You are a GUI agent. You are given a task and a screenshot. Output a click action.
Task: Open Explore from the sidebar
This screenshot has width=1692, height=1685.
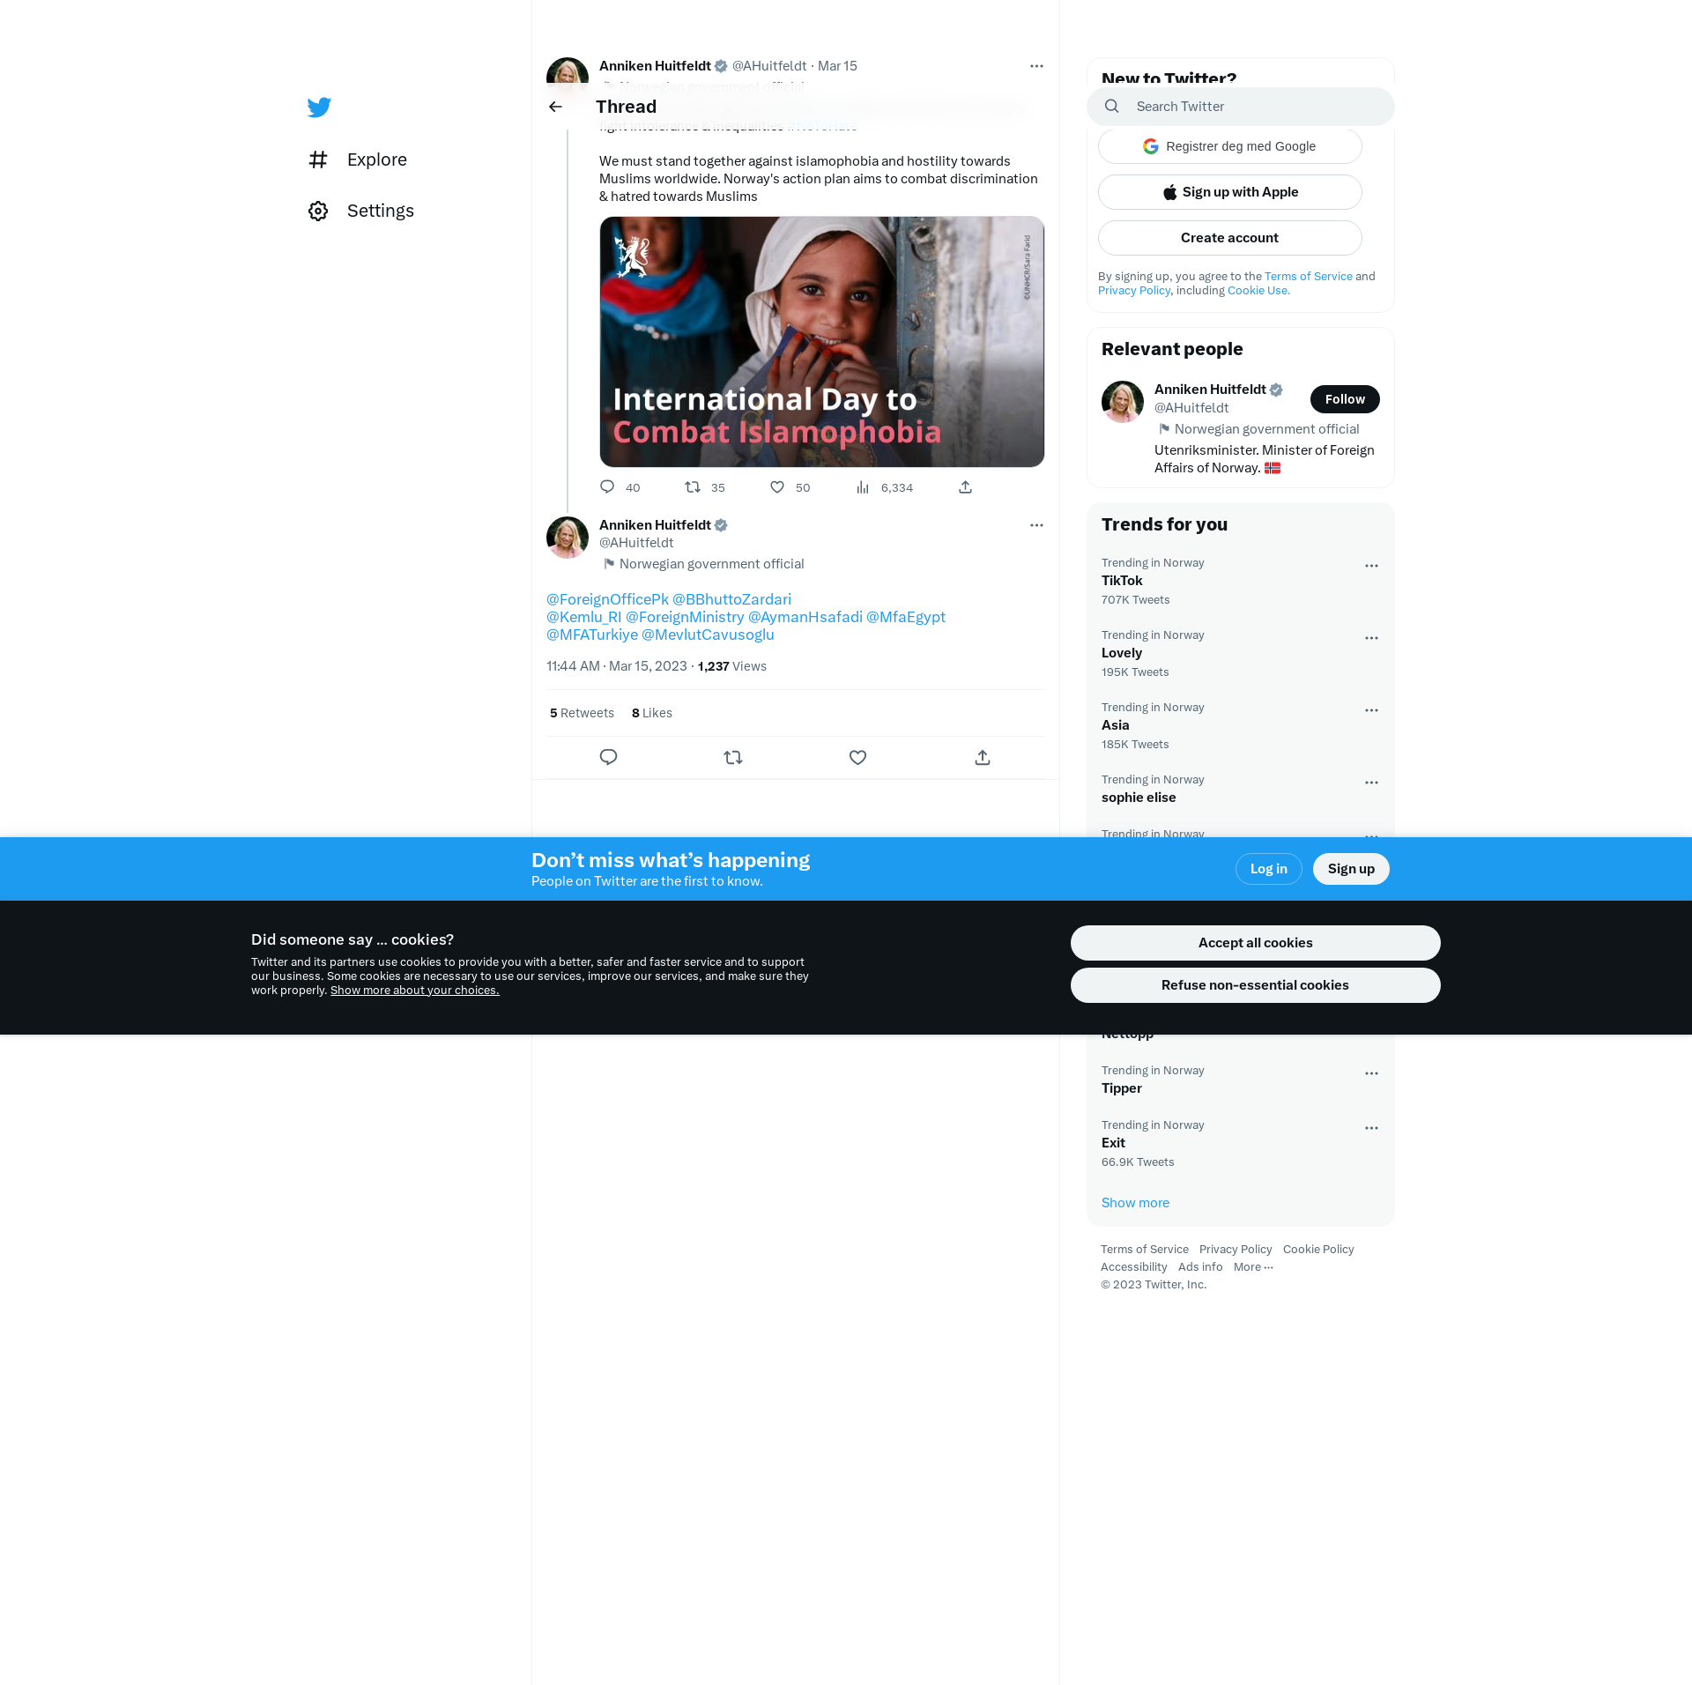pos(358,160)
